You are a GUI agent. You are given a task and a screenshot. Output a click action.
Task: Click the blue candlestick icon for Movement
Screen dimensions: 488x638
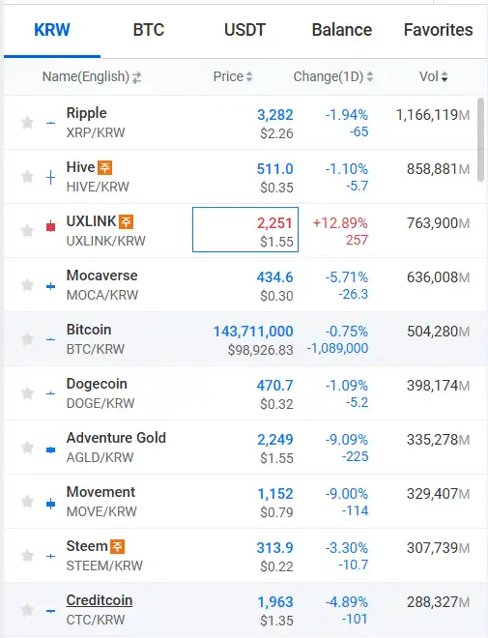pos(51,504)
